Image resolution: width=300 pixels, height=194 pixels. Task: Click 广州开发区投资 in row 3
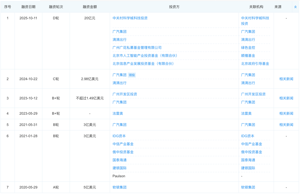(x=125, y=94)
